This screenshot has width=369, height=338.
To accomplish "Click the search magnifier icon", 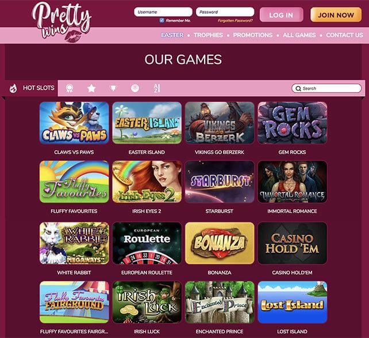I will (x=298, y=89).
